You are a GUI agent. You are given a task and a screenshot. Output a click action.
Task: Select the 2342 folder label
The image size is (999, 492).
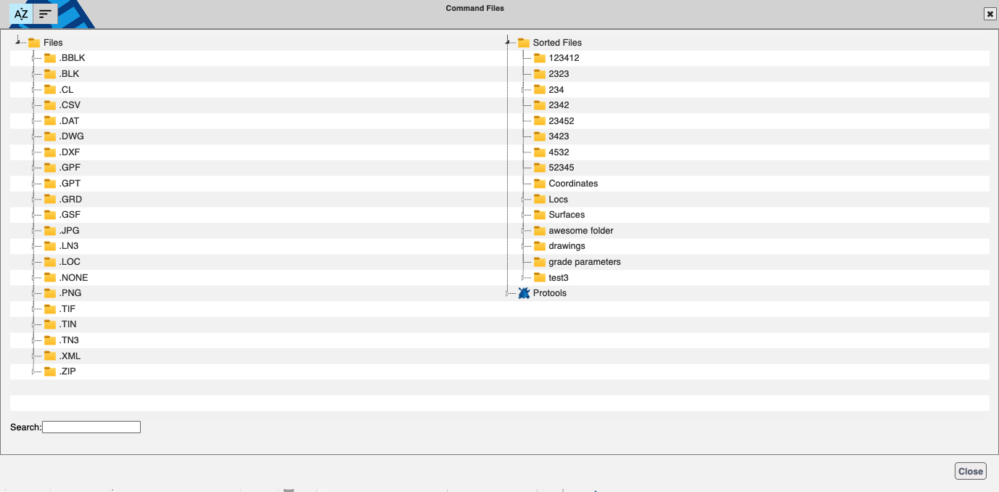click(559, 105)
